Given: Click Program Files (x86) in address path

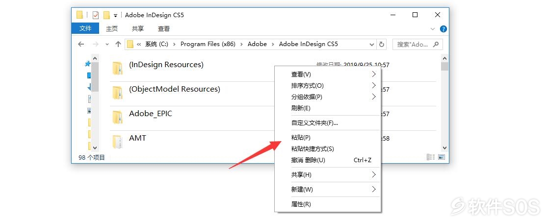Looking at the screenshot, I should (208, 44).
